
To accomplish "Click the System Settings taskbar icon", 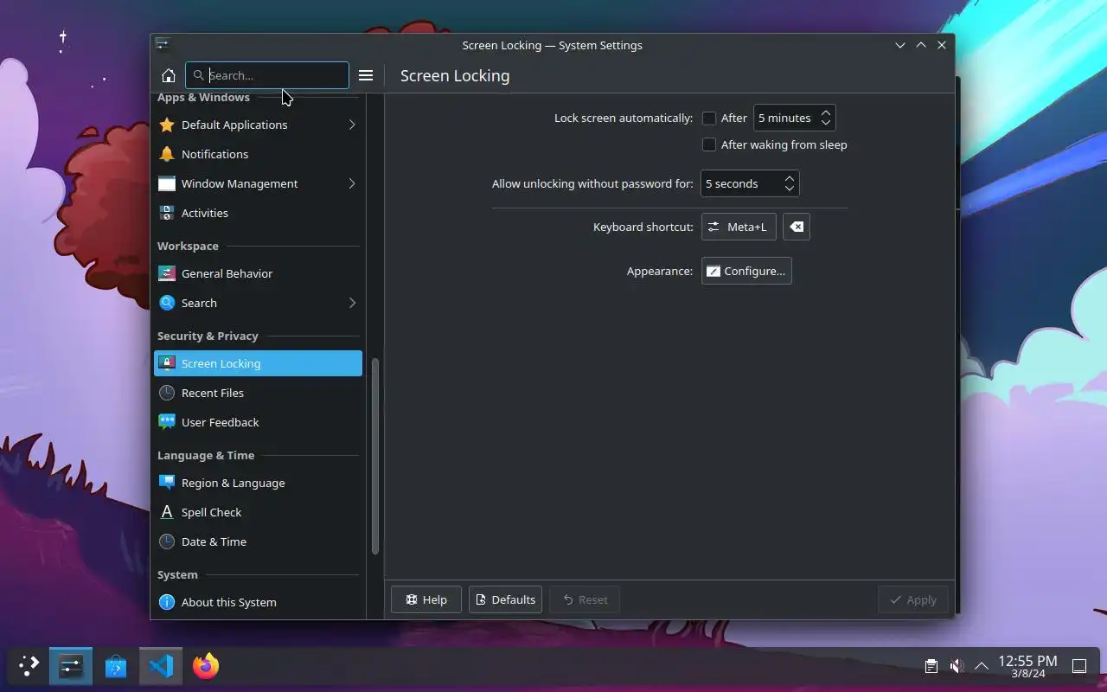I will click(x=70, y=666).
